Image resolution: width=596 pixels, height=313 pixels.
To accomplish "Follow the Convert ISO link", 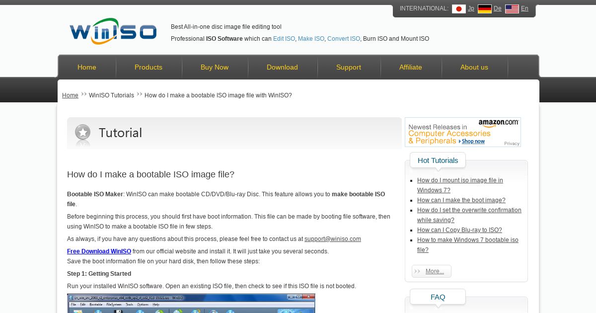I will (x=344, y=39).
